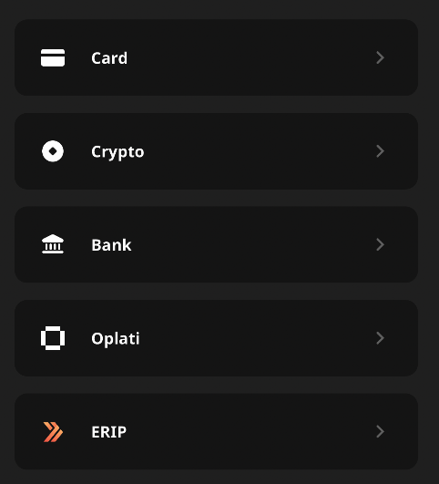Open the Crypto row chevron

[x=380, y=151]
